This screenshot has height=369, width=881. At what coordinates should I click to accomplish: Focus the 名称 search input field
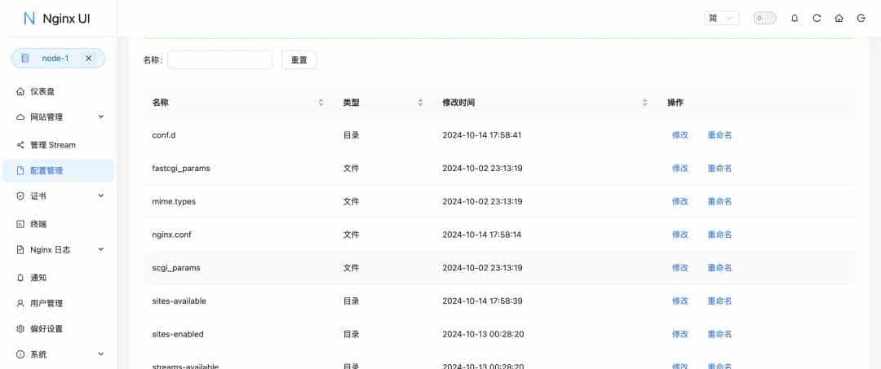[219, 60]
